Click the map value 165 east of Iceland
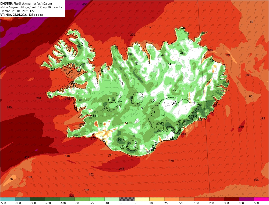This screenshot has height=205, width=269. [x=248, y=75]
